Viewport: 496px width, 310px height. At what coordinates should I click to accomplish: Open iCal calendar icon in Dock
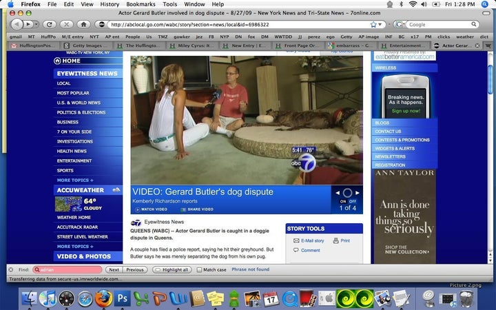point(271,298)
